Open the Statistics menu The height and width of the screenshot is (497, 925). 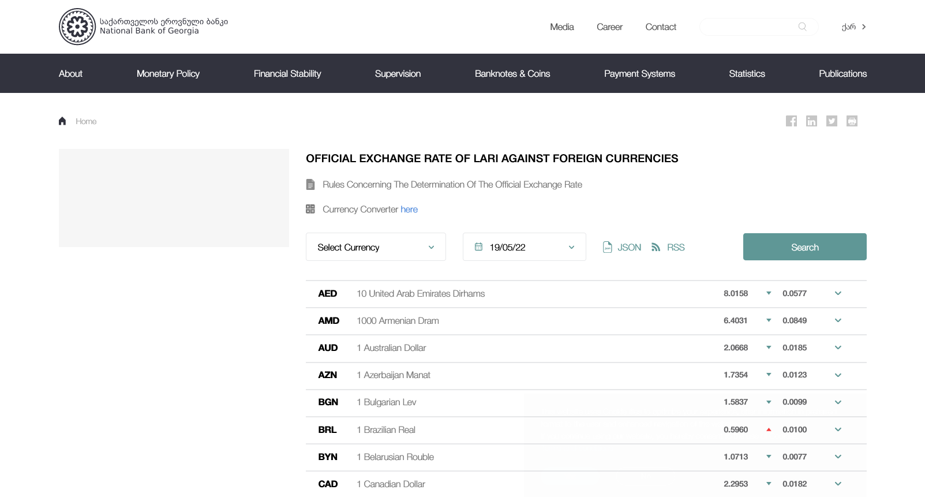click(x=747, y=73)
